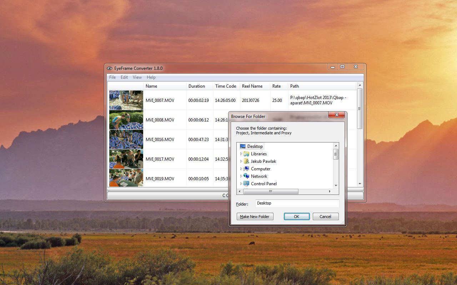Expand the Libraries tree node
The width and height of the screenshot is (457, 285).
tap(241, 154)
